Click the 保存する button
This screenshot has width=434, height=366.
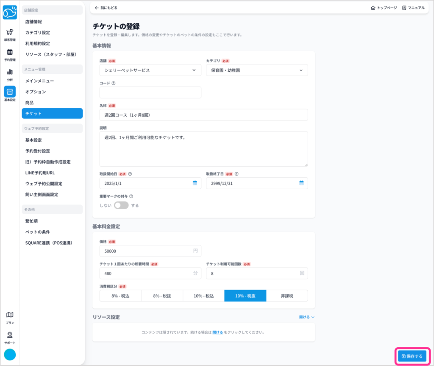[x=412, y=356]
